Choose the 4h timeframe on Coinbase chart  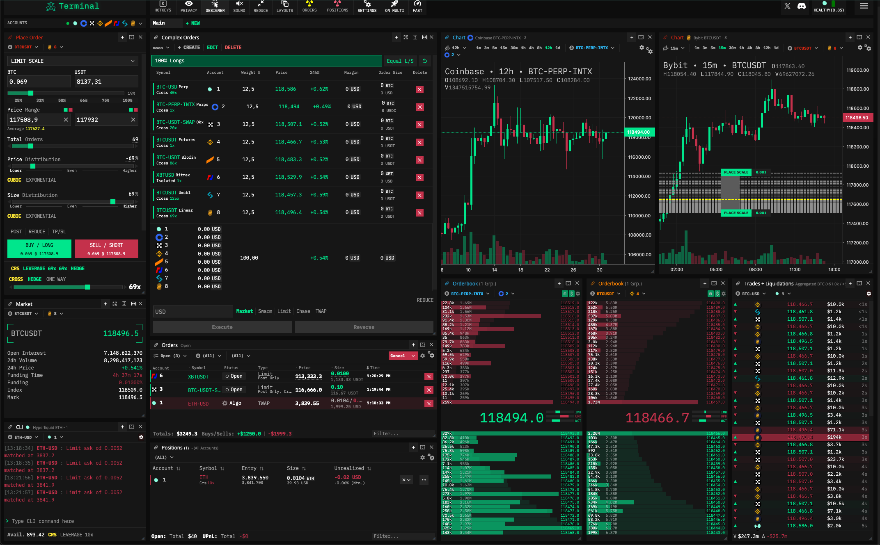coord(532,48)
